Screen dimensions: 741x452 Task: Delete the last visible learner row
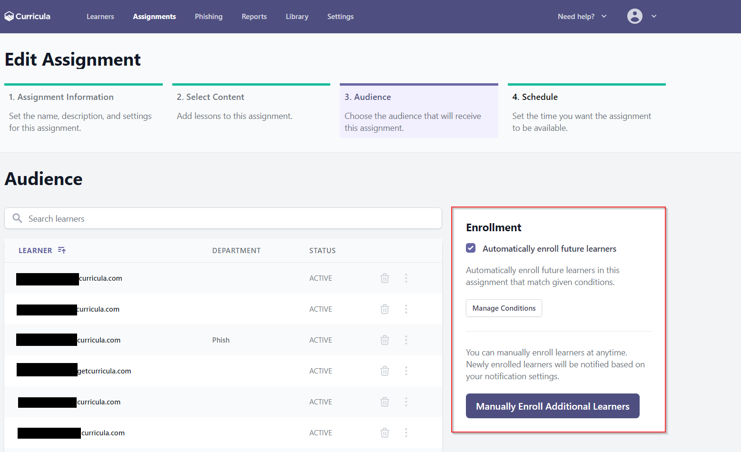385,433
